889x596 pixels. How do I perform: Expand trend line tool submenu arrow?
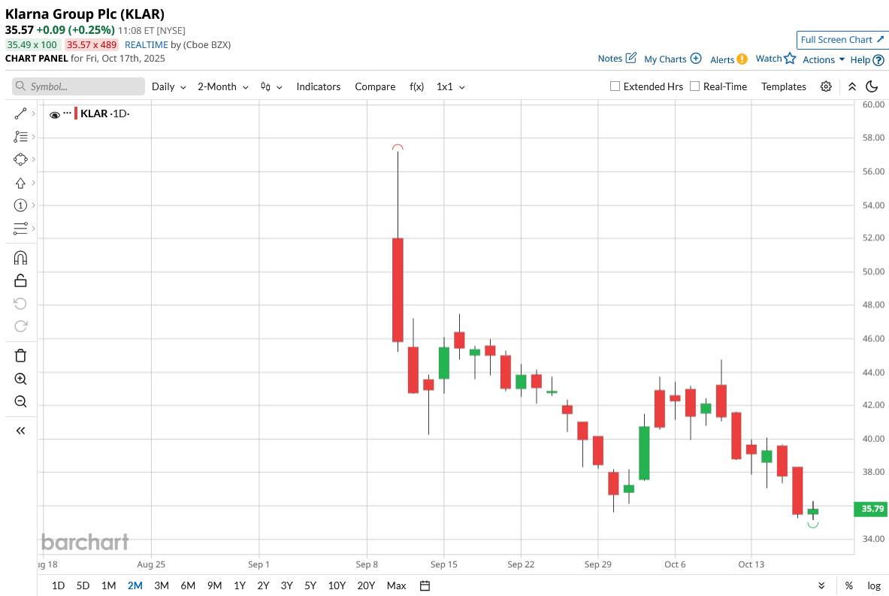point(34,114)
